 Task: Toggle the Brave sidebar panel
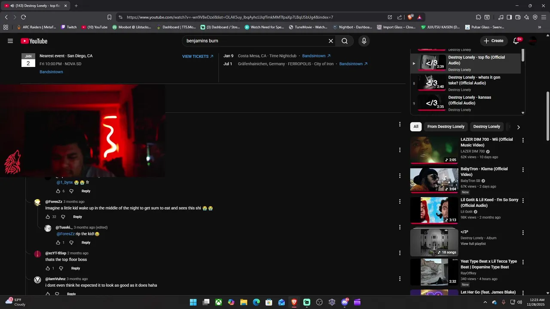[x=509, y=17]
